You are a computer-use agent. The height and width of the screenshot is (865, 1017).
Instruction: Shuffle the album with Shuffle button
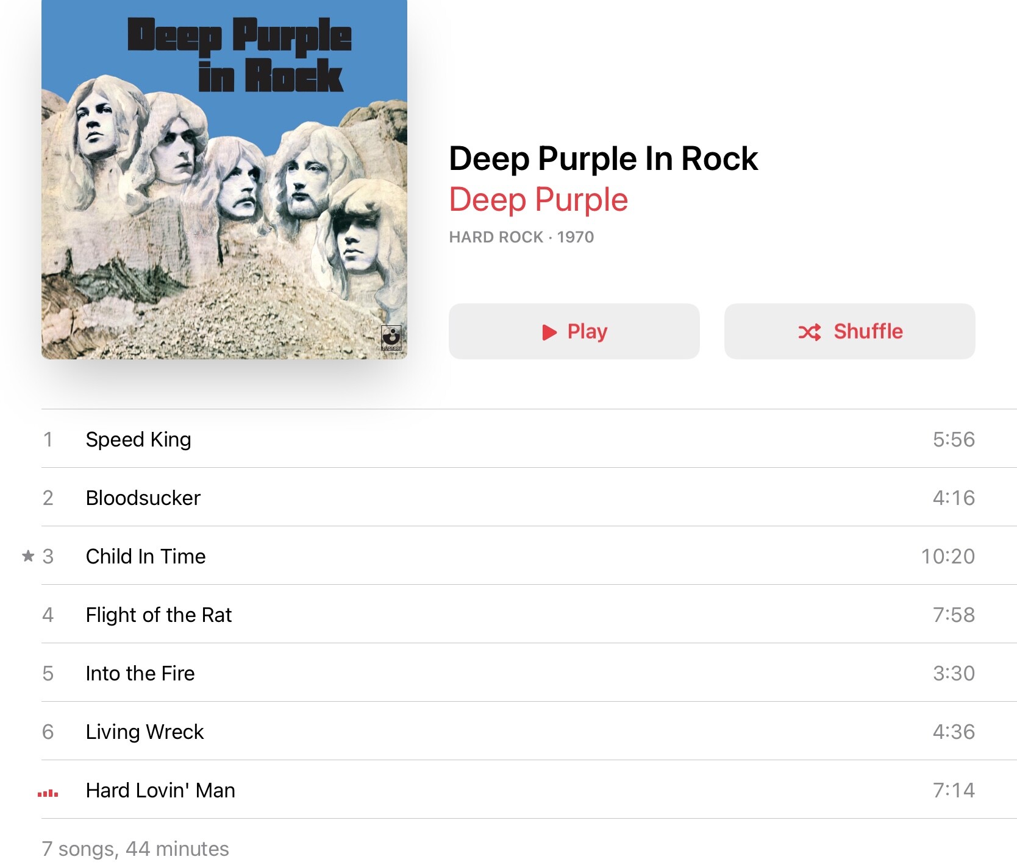pyautogui.click(x=850, y=331)
